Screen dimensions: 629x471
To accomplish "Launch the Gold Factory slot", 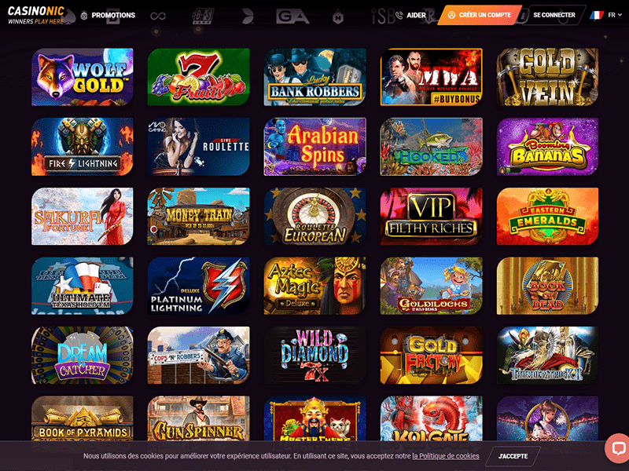I will pos(431,356).
